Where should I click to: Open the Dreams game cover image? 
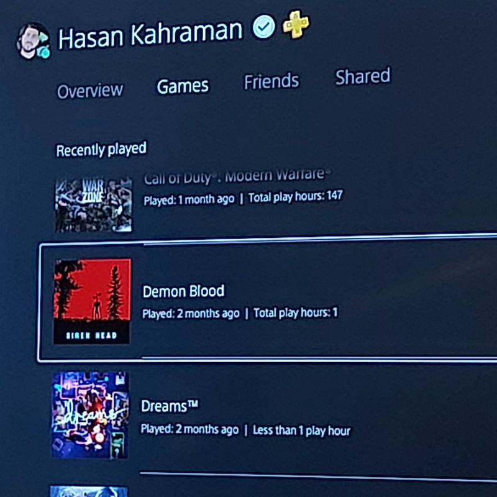click(90, 415)
